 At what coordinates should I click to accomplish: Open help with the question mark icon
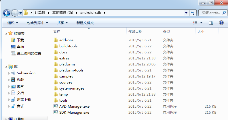pos(221,23)
